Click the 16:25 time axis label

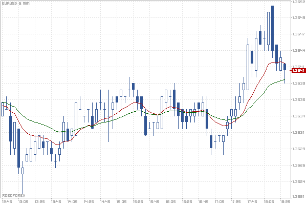[187, 201]
